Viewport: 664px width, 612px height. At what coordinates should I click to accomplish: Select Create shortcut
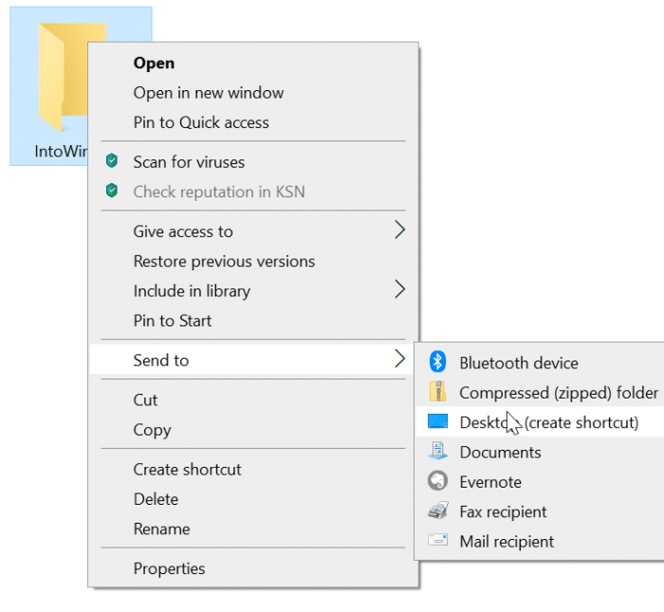click(x=253, y=470)
